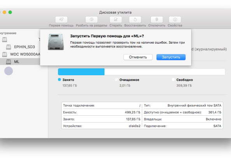
Task: Select the Erase (Стереть) toolbar icon
Action: click(x=116, y=19)
